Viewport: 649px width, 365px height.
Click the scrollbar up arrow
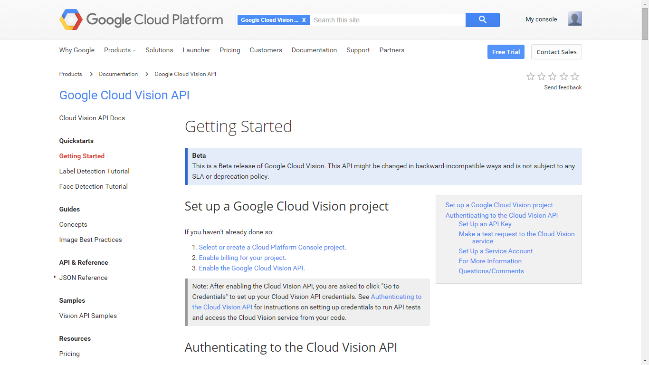pos(645,4)
